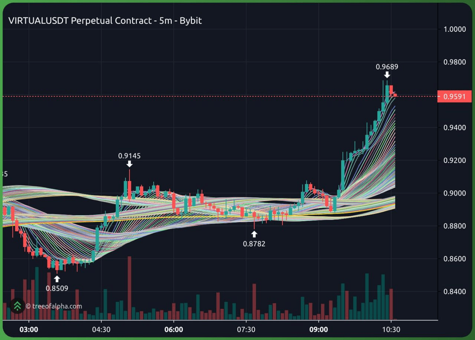Click the arrow icon above the 0.8509 label

coord(57,279)
